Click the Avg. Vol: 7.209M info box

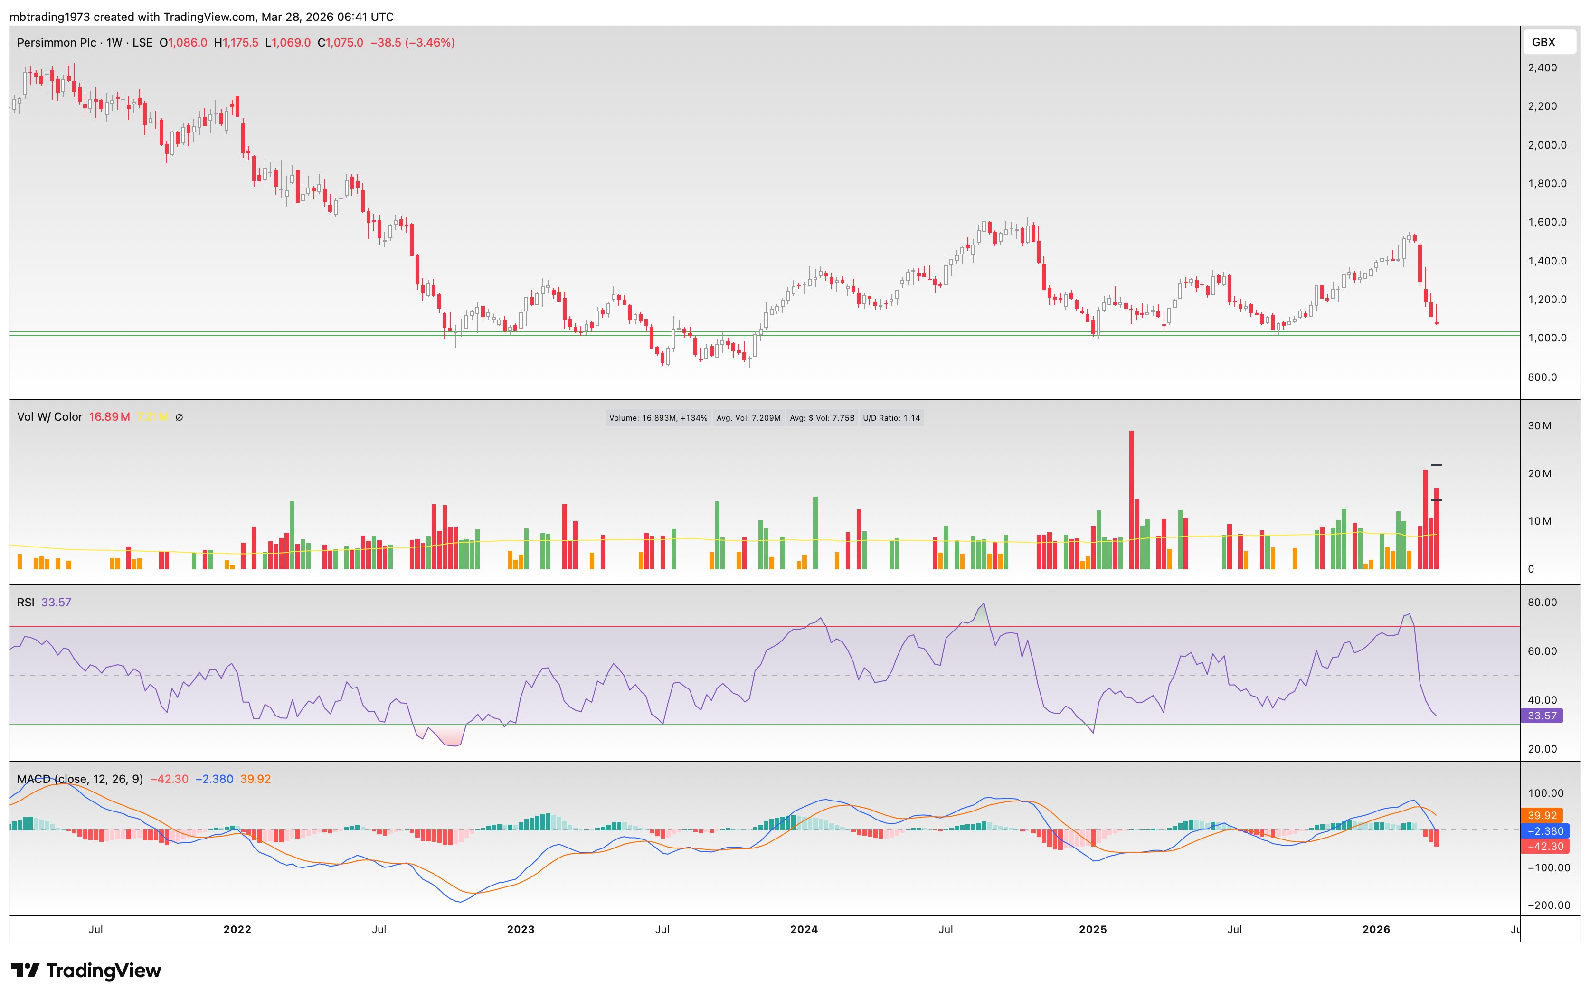[x=748, y=418]
